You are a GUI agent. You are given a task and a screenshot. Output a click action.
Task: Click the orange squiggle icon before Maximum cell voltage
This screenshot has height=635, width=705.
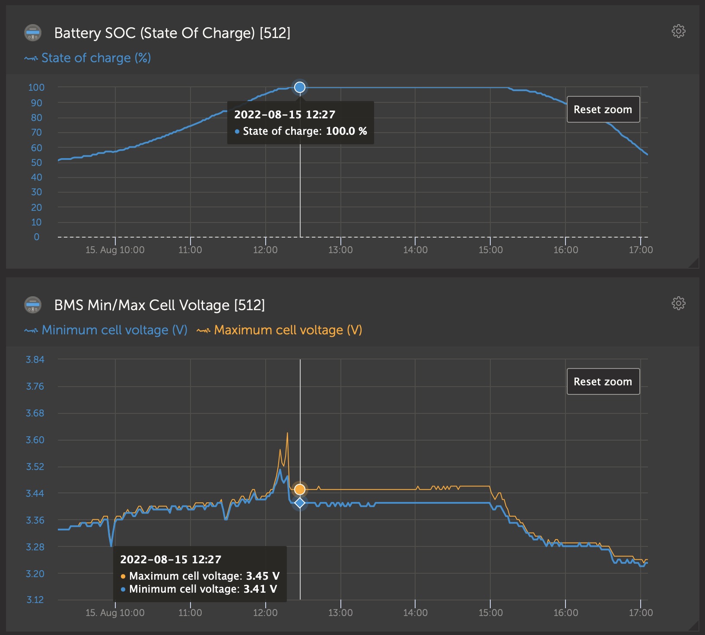point(203,330)
